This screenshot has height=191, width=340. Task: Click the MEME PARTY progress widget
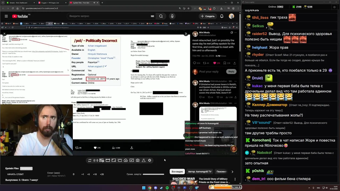click(x=225, y=187)
